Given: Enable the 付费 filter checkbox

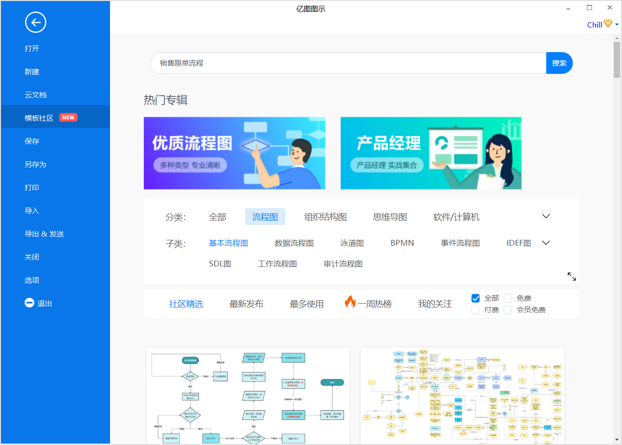Looking at the screenshot, I should click(x=476, y=310).
